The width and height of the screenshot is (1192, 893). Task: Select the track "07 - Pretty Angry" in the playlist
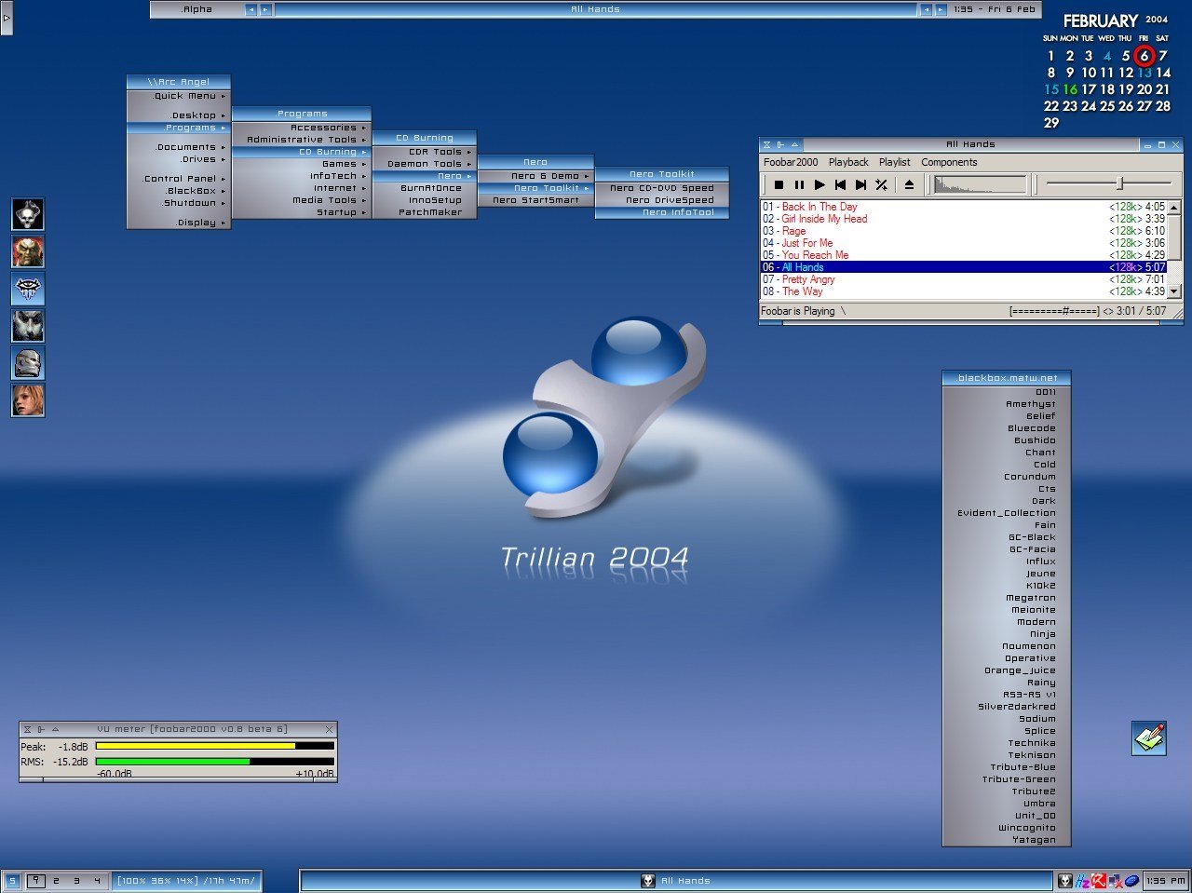963,279
